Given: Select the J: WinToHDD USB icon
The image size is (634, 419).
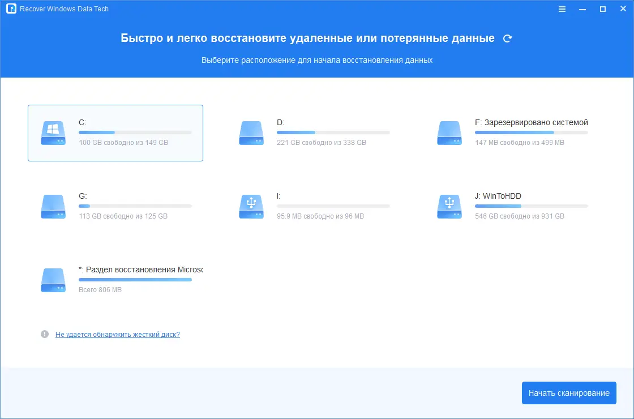Looking at the screenshot, I should pos(449,206).
